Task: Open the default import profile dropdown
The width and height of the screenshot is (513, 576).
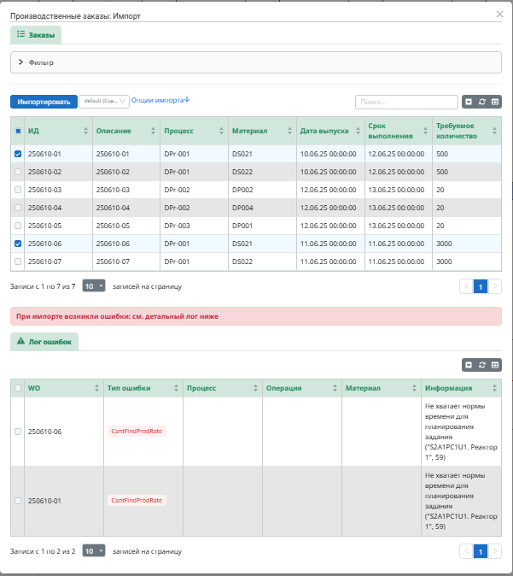Action: click(104, 101)
